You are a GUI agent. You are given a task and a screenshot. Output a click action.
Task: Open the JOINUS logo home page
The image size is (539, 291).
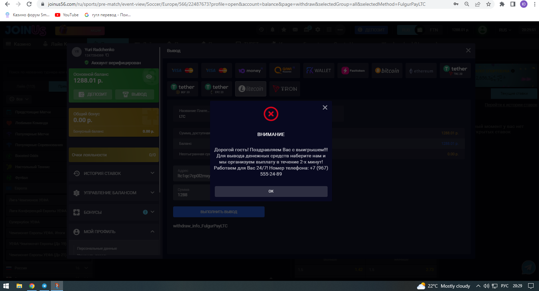(26, 30)
